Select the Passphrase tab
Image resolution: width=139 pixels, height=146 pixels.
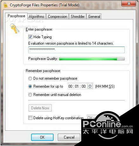[17, 16]
